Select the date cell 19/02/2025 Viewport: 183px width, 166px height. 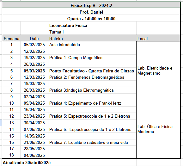tap(34, 58)
